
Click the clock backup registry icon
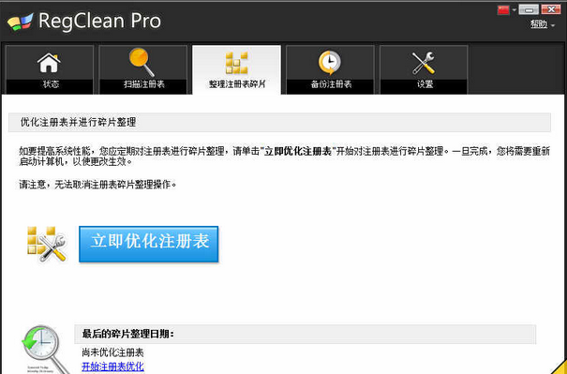330,63
